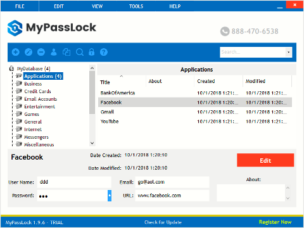Click the User Name field containing ddd

(x=74, y=182)
